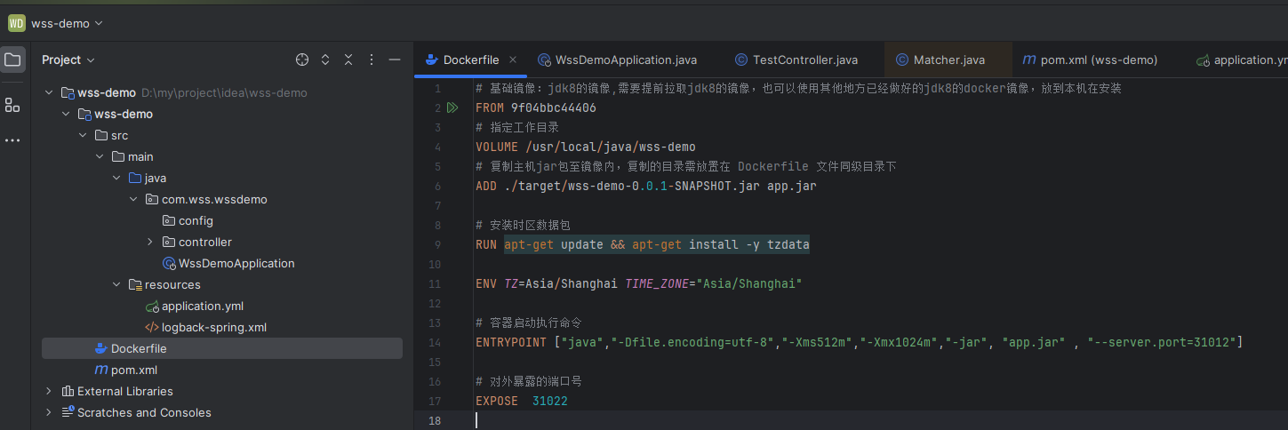Collapse the resources folder
1288x430 pixels.
pos(116,284)
